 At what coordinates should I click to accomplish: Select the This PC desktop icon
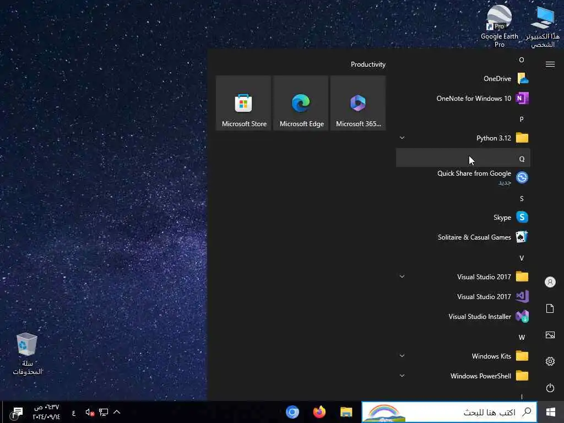click(x=543, y=26)
